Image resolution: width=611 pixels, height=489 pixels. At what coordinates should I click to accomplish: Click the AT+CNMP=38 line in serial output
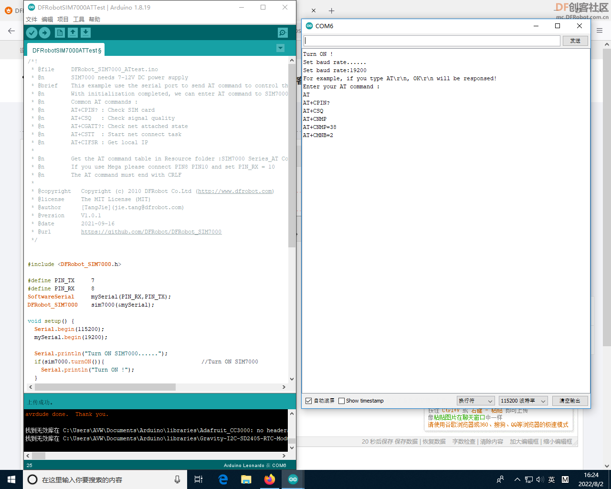[x=320, y=127]
